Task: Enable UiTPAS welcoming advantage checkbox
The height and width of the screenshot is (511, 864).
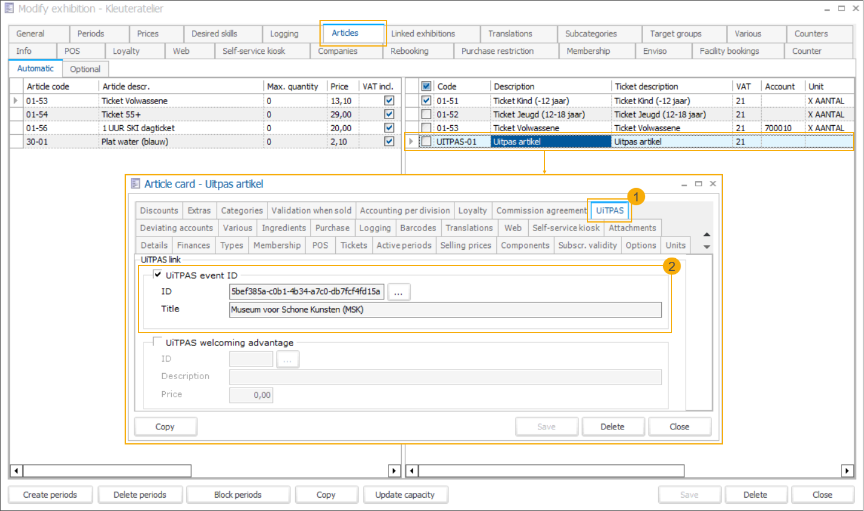Action: [158, 342]
